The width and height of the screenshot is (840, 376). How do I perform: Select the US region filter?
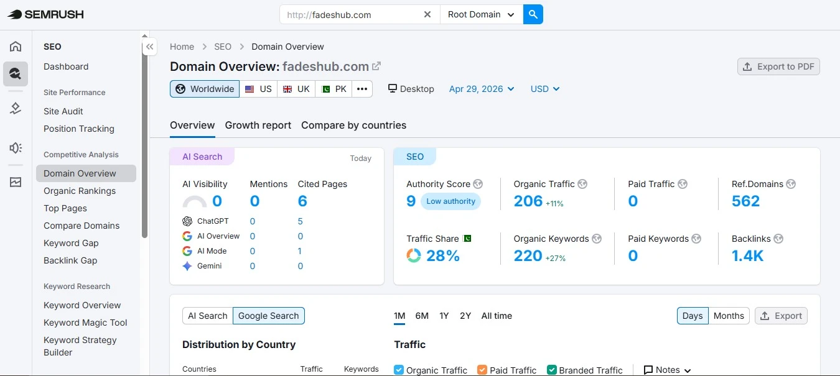[x=258, y=89]
